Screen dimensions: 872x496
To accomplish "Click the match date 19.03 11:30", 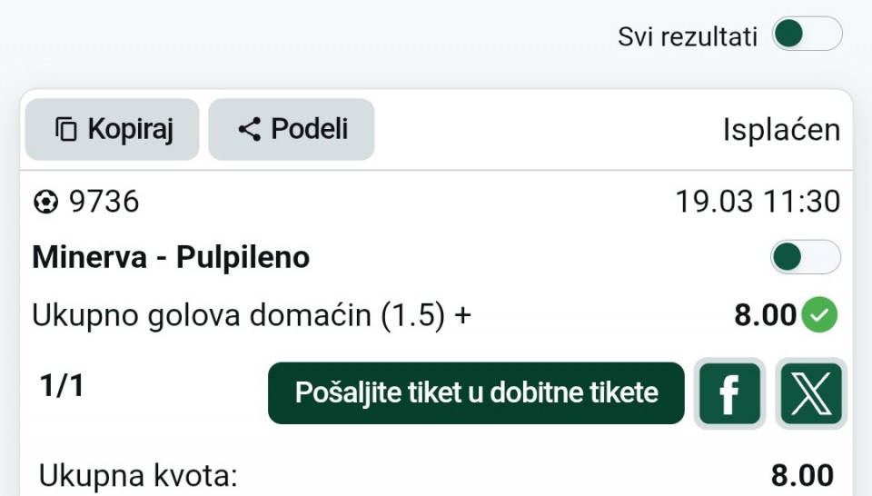I will click(758, 202).
